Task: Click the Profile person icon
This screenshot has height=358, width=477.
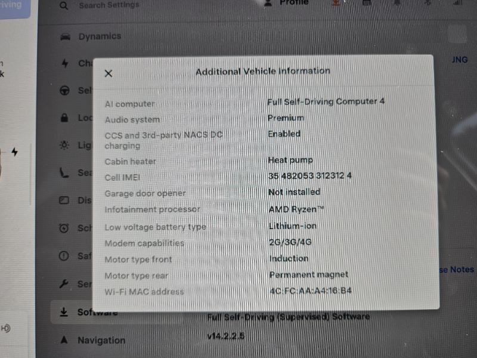Action: click(x=268, y=3)
